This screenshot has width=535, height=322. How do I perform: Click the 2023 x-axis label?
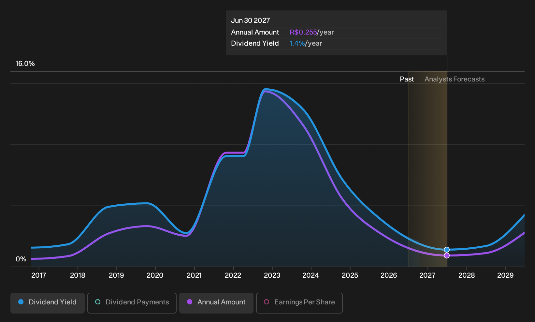pos(272,275)
